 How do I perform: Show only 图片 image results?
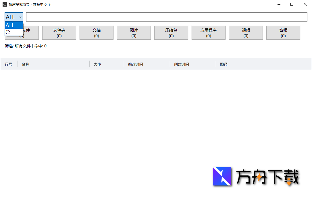[134, 32]
